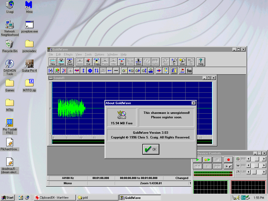This screenshot has width=268, height=201.
Task: Click the Del toolbar button
Action: point(122,62)
